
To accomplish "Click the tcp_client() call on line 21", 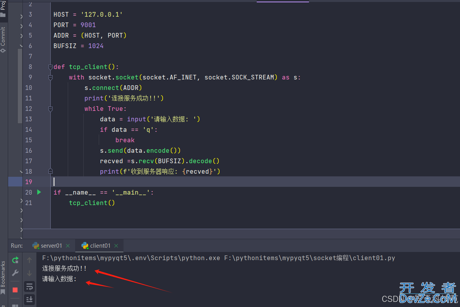I will coord(92,203).
